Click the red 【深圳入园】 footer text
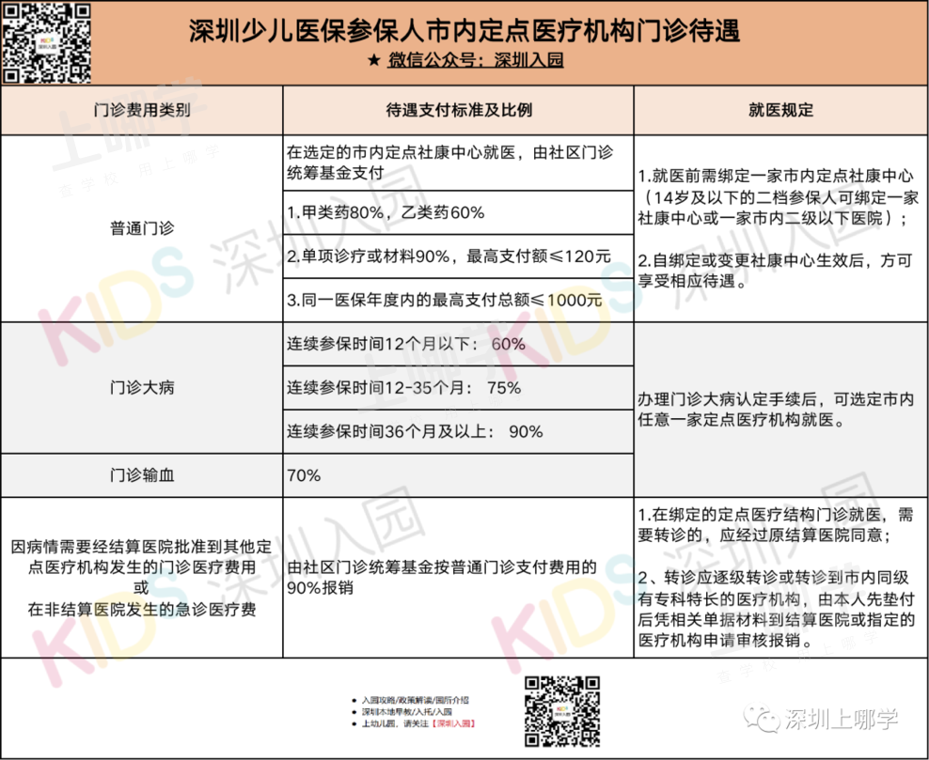This screenshot has width=929, height=760. (452, 724)
